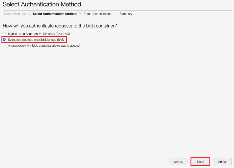The width and height of the screenshot is (234, 168).
Task: Select the Azure Active Directory radio button
Action: pyautogui.click(x=4, y=34)
